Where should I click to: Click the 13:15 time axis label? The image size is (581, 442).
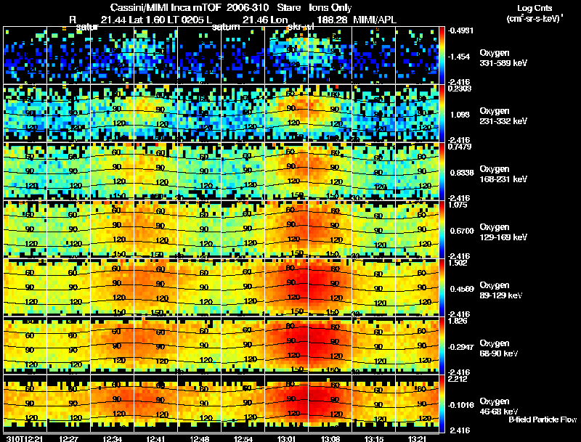coord(374,439)
